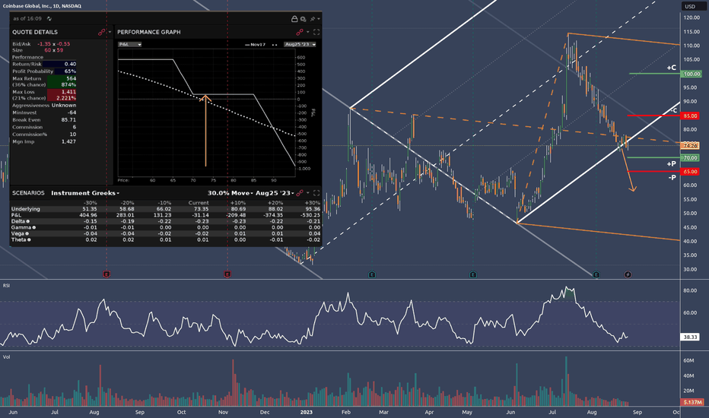Click the teal earnings marker near May
The image size is (709, 418).
pos(473,274)
